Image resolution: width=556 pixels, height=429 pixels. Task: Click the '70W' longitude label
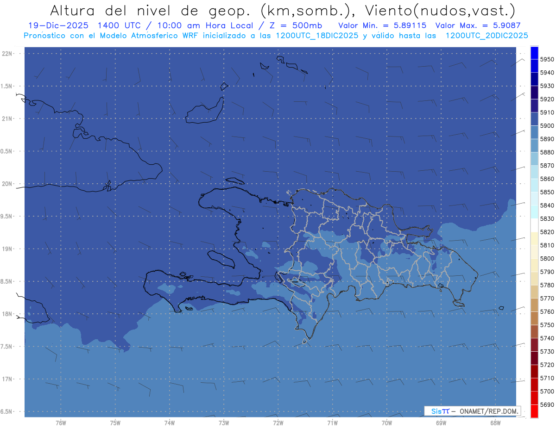(387, 423)
